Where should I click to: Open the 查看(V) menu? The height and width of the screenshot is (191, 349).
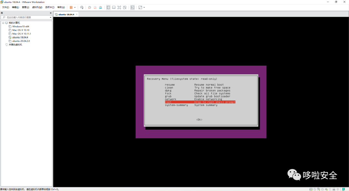coord(26,7)
